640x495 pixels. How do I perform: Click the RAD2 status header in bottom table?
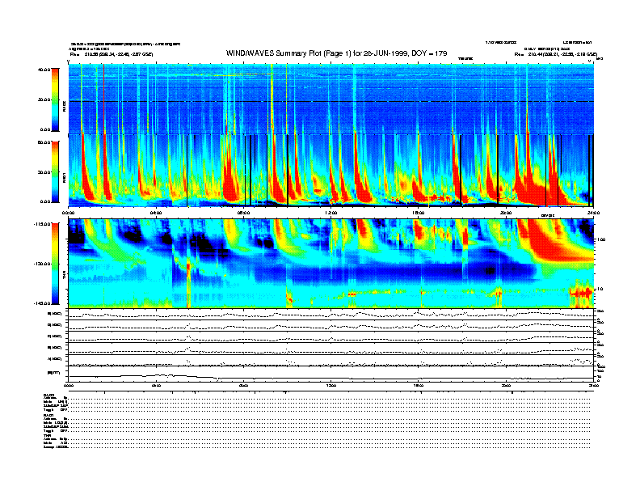tap(48, 395)
